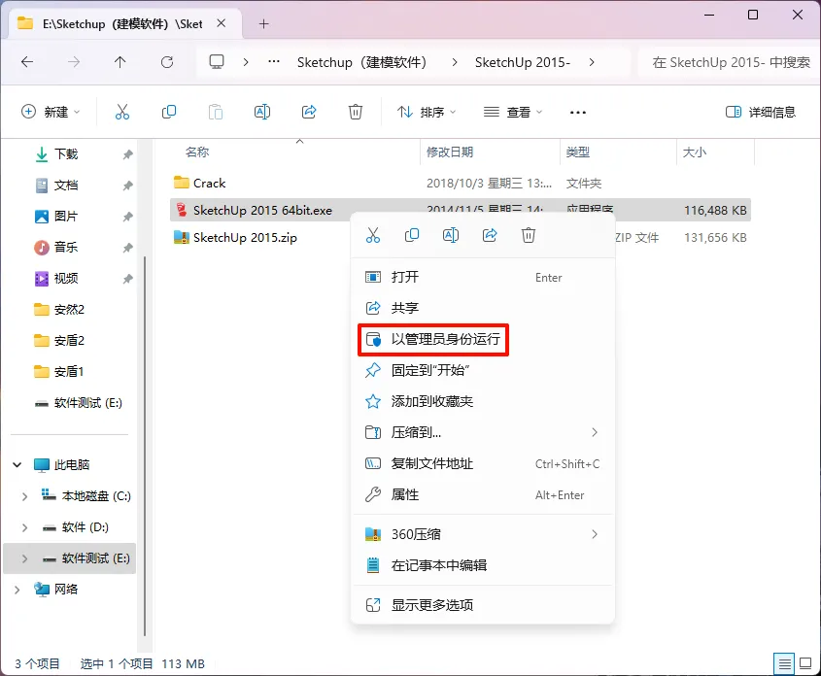The height and width of the screenshot is (676, 821).
Task: Go back with the left arrow
Action: coord(27,62)
